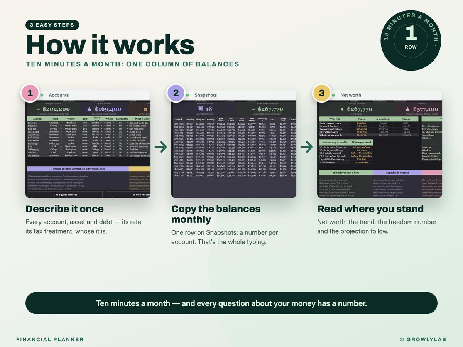Click the purple triangle icon beside $169,400

[89, 109]
